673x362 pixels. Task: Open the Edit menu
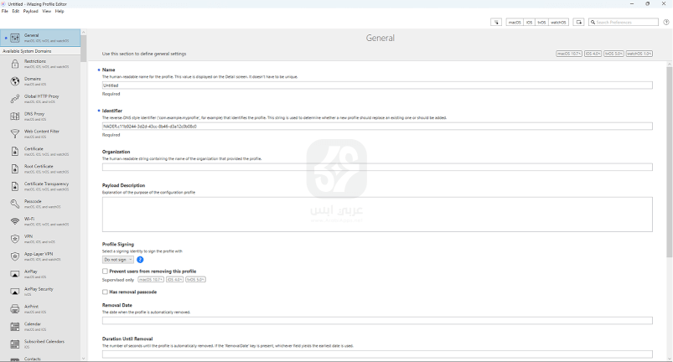tap(16, 11)
